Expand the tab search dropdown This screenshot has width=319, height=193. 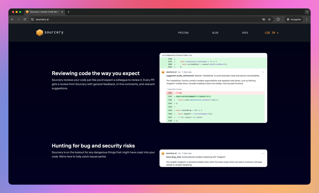(x=307, y=12)
